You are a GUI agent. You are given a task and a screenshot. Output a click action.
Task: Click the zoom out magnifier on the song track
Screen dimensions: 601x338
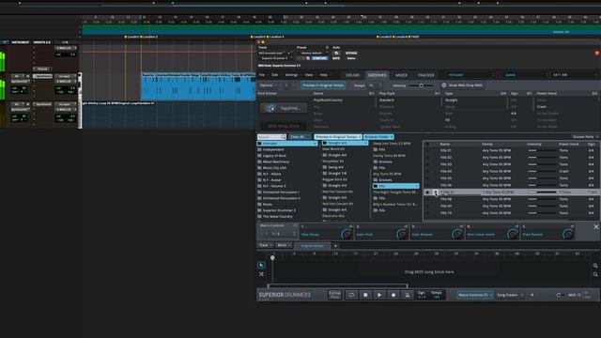595,274
